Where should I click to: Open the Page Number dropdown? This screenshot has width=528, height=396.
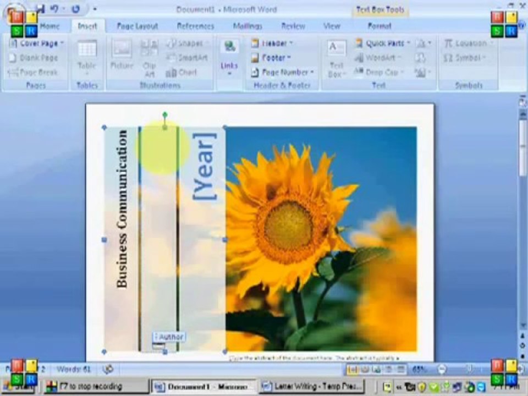283,73
